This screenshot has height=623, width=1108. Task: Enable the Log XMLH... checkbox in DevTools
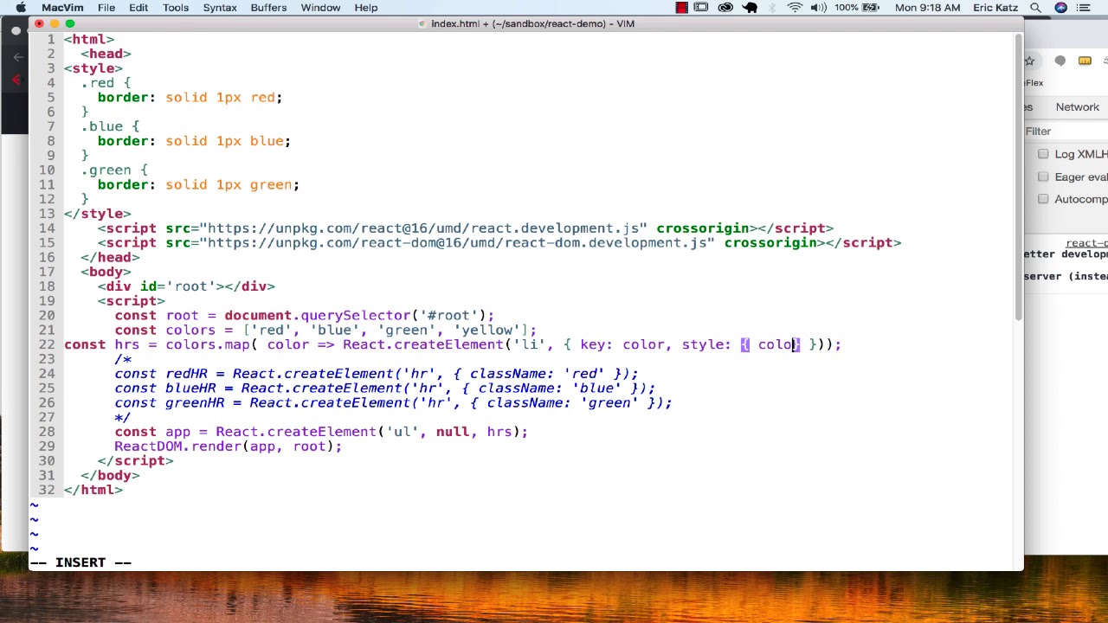1043,154
